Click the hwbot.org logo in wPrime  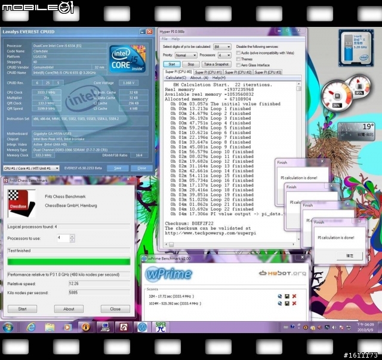[282, 273]
